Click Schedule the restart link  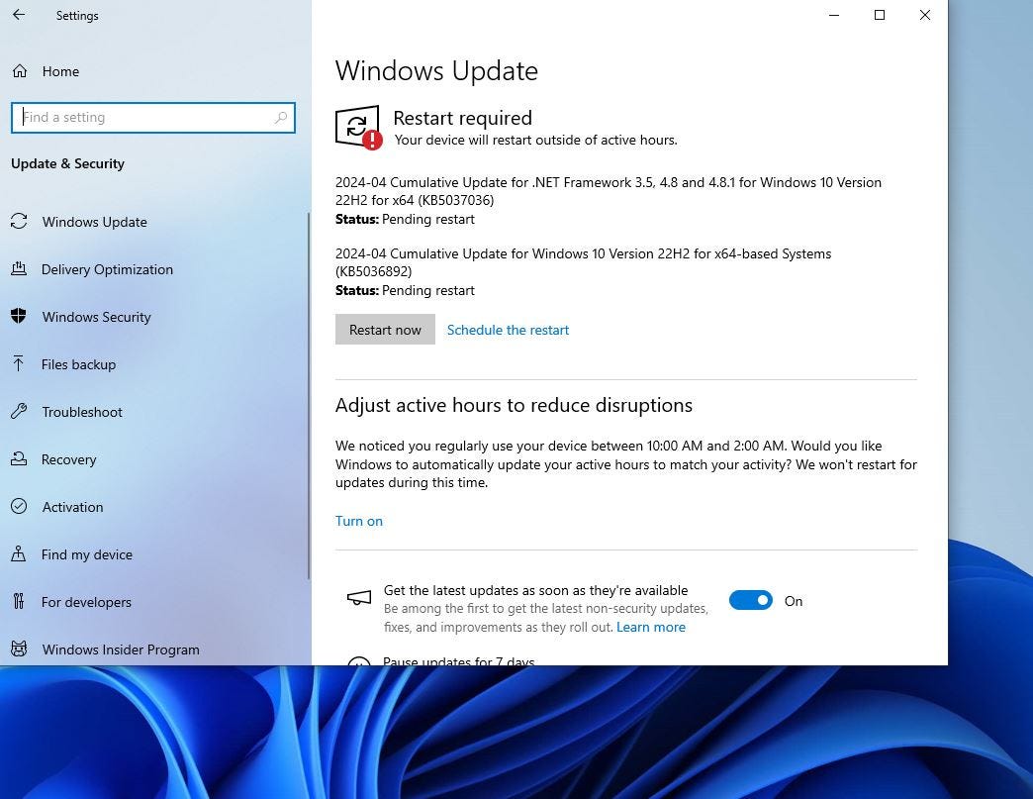[x=508, y=330]
